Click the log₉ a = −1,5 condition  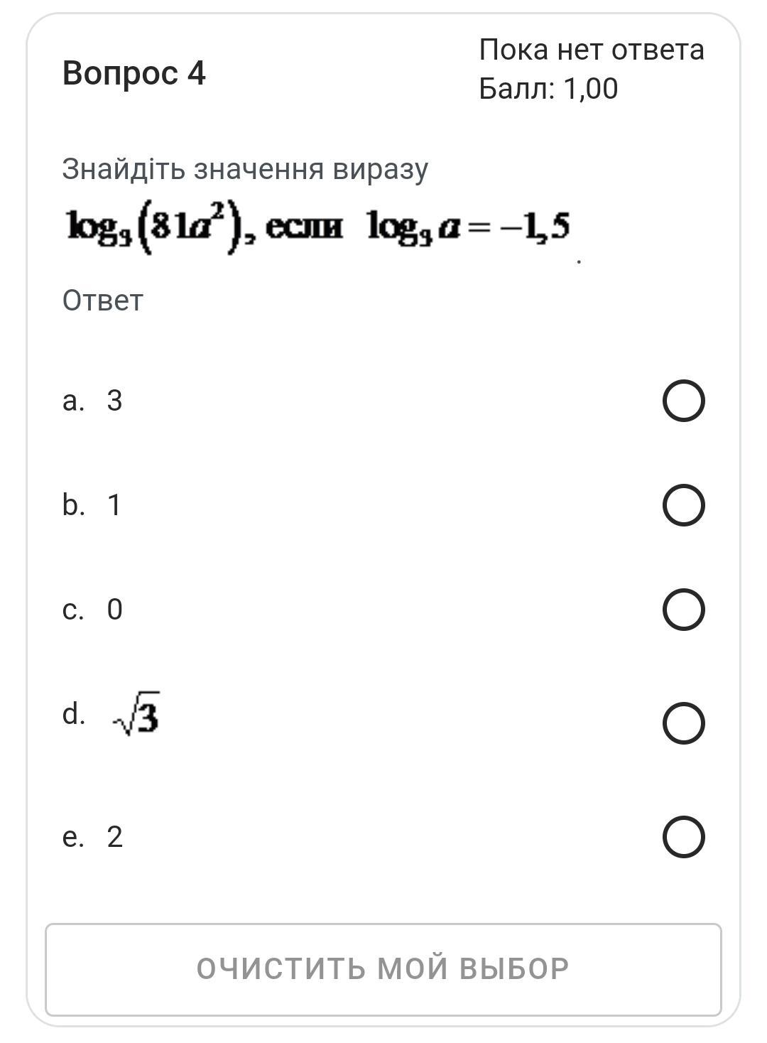coord(468,227)
